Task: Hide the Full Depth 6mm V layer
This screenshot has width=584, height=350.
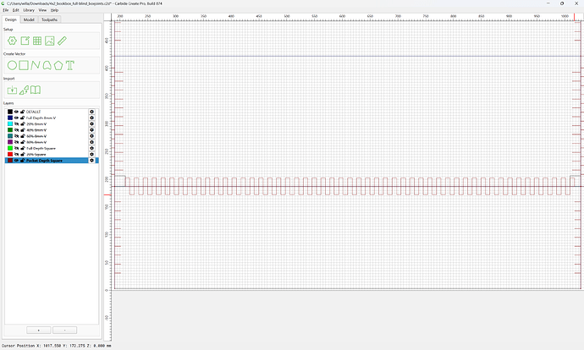Action: (16, 118)
